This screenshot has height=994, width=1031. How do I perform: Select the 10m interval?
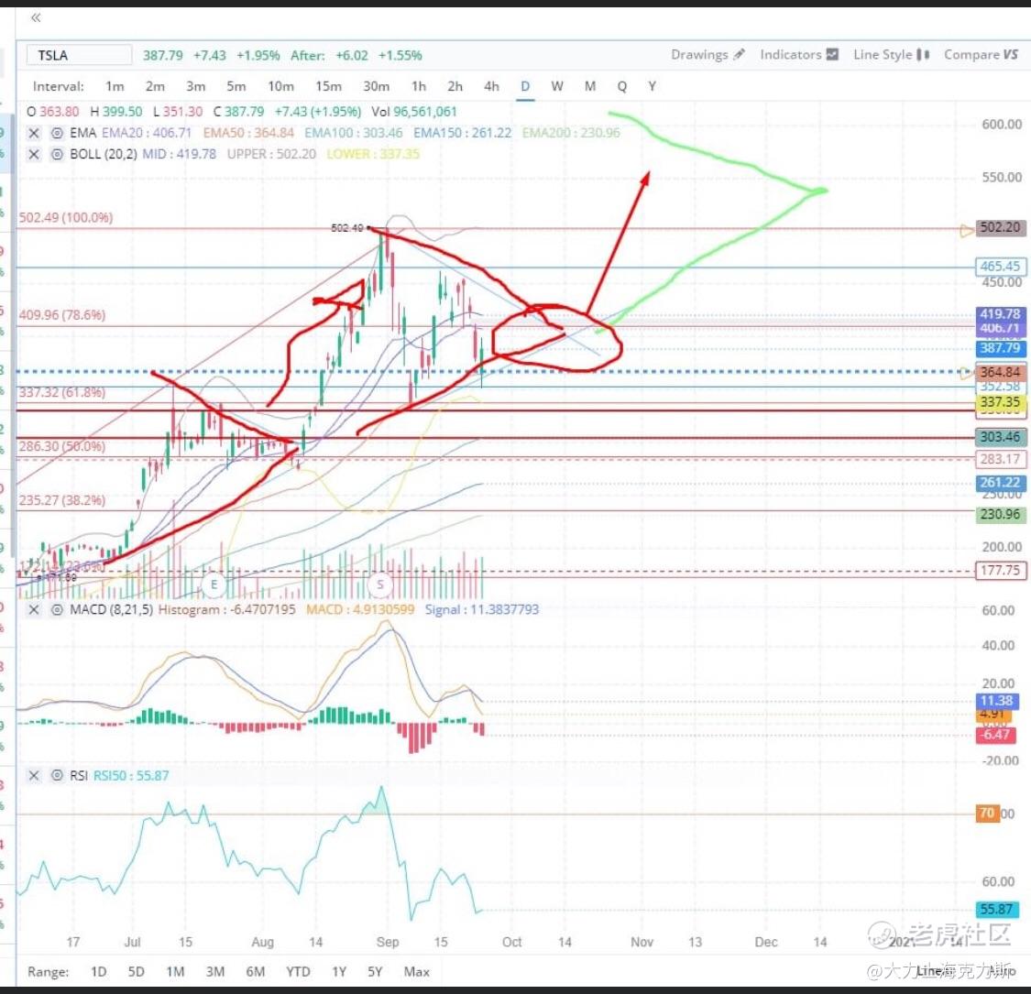point(280,86)
